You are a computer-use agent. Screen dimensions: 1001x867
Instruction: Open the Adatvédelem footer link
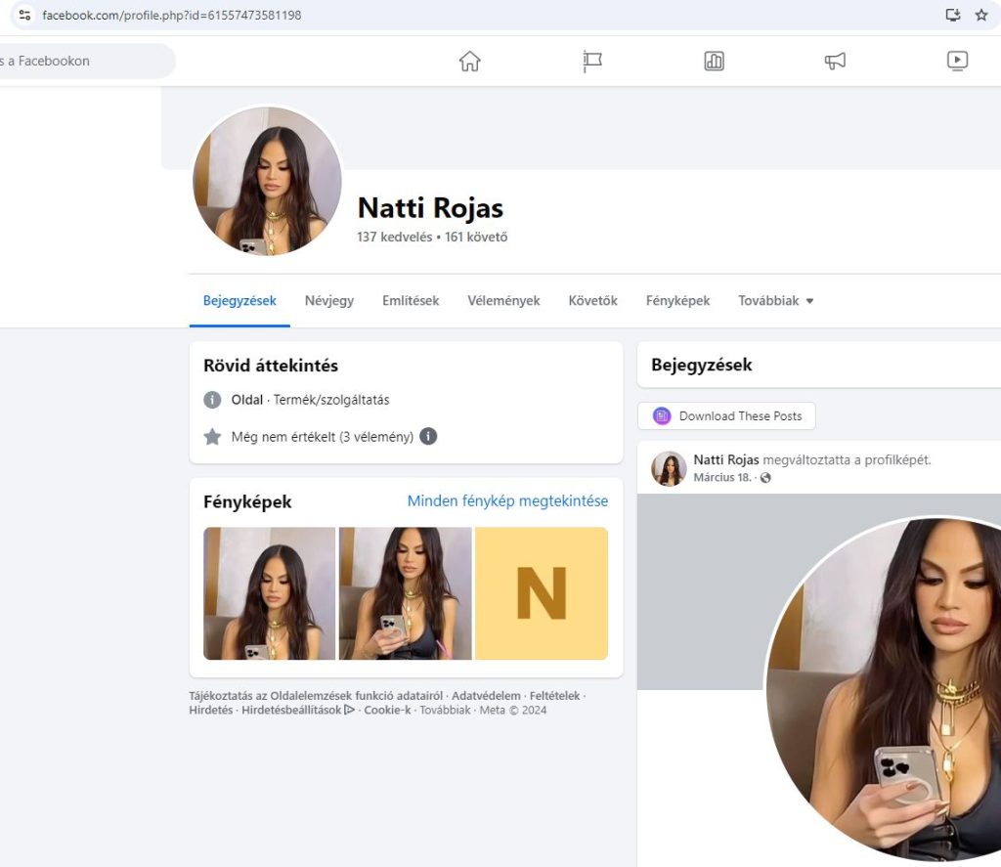(486, 696)
